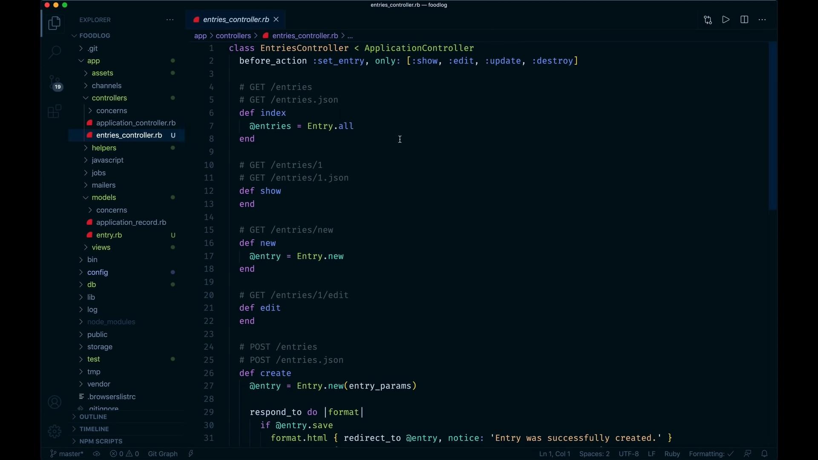The height and width of the screenshot is (460, 818).
Task: Change file encoding via UTF-8
Action: [x=629, y=454]
